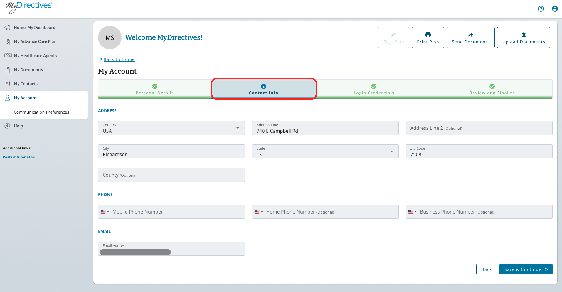Screen dimensions: 562x292
Task: Click the Zip Code field
Action: click(x=479, y=151)
